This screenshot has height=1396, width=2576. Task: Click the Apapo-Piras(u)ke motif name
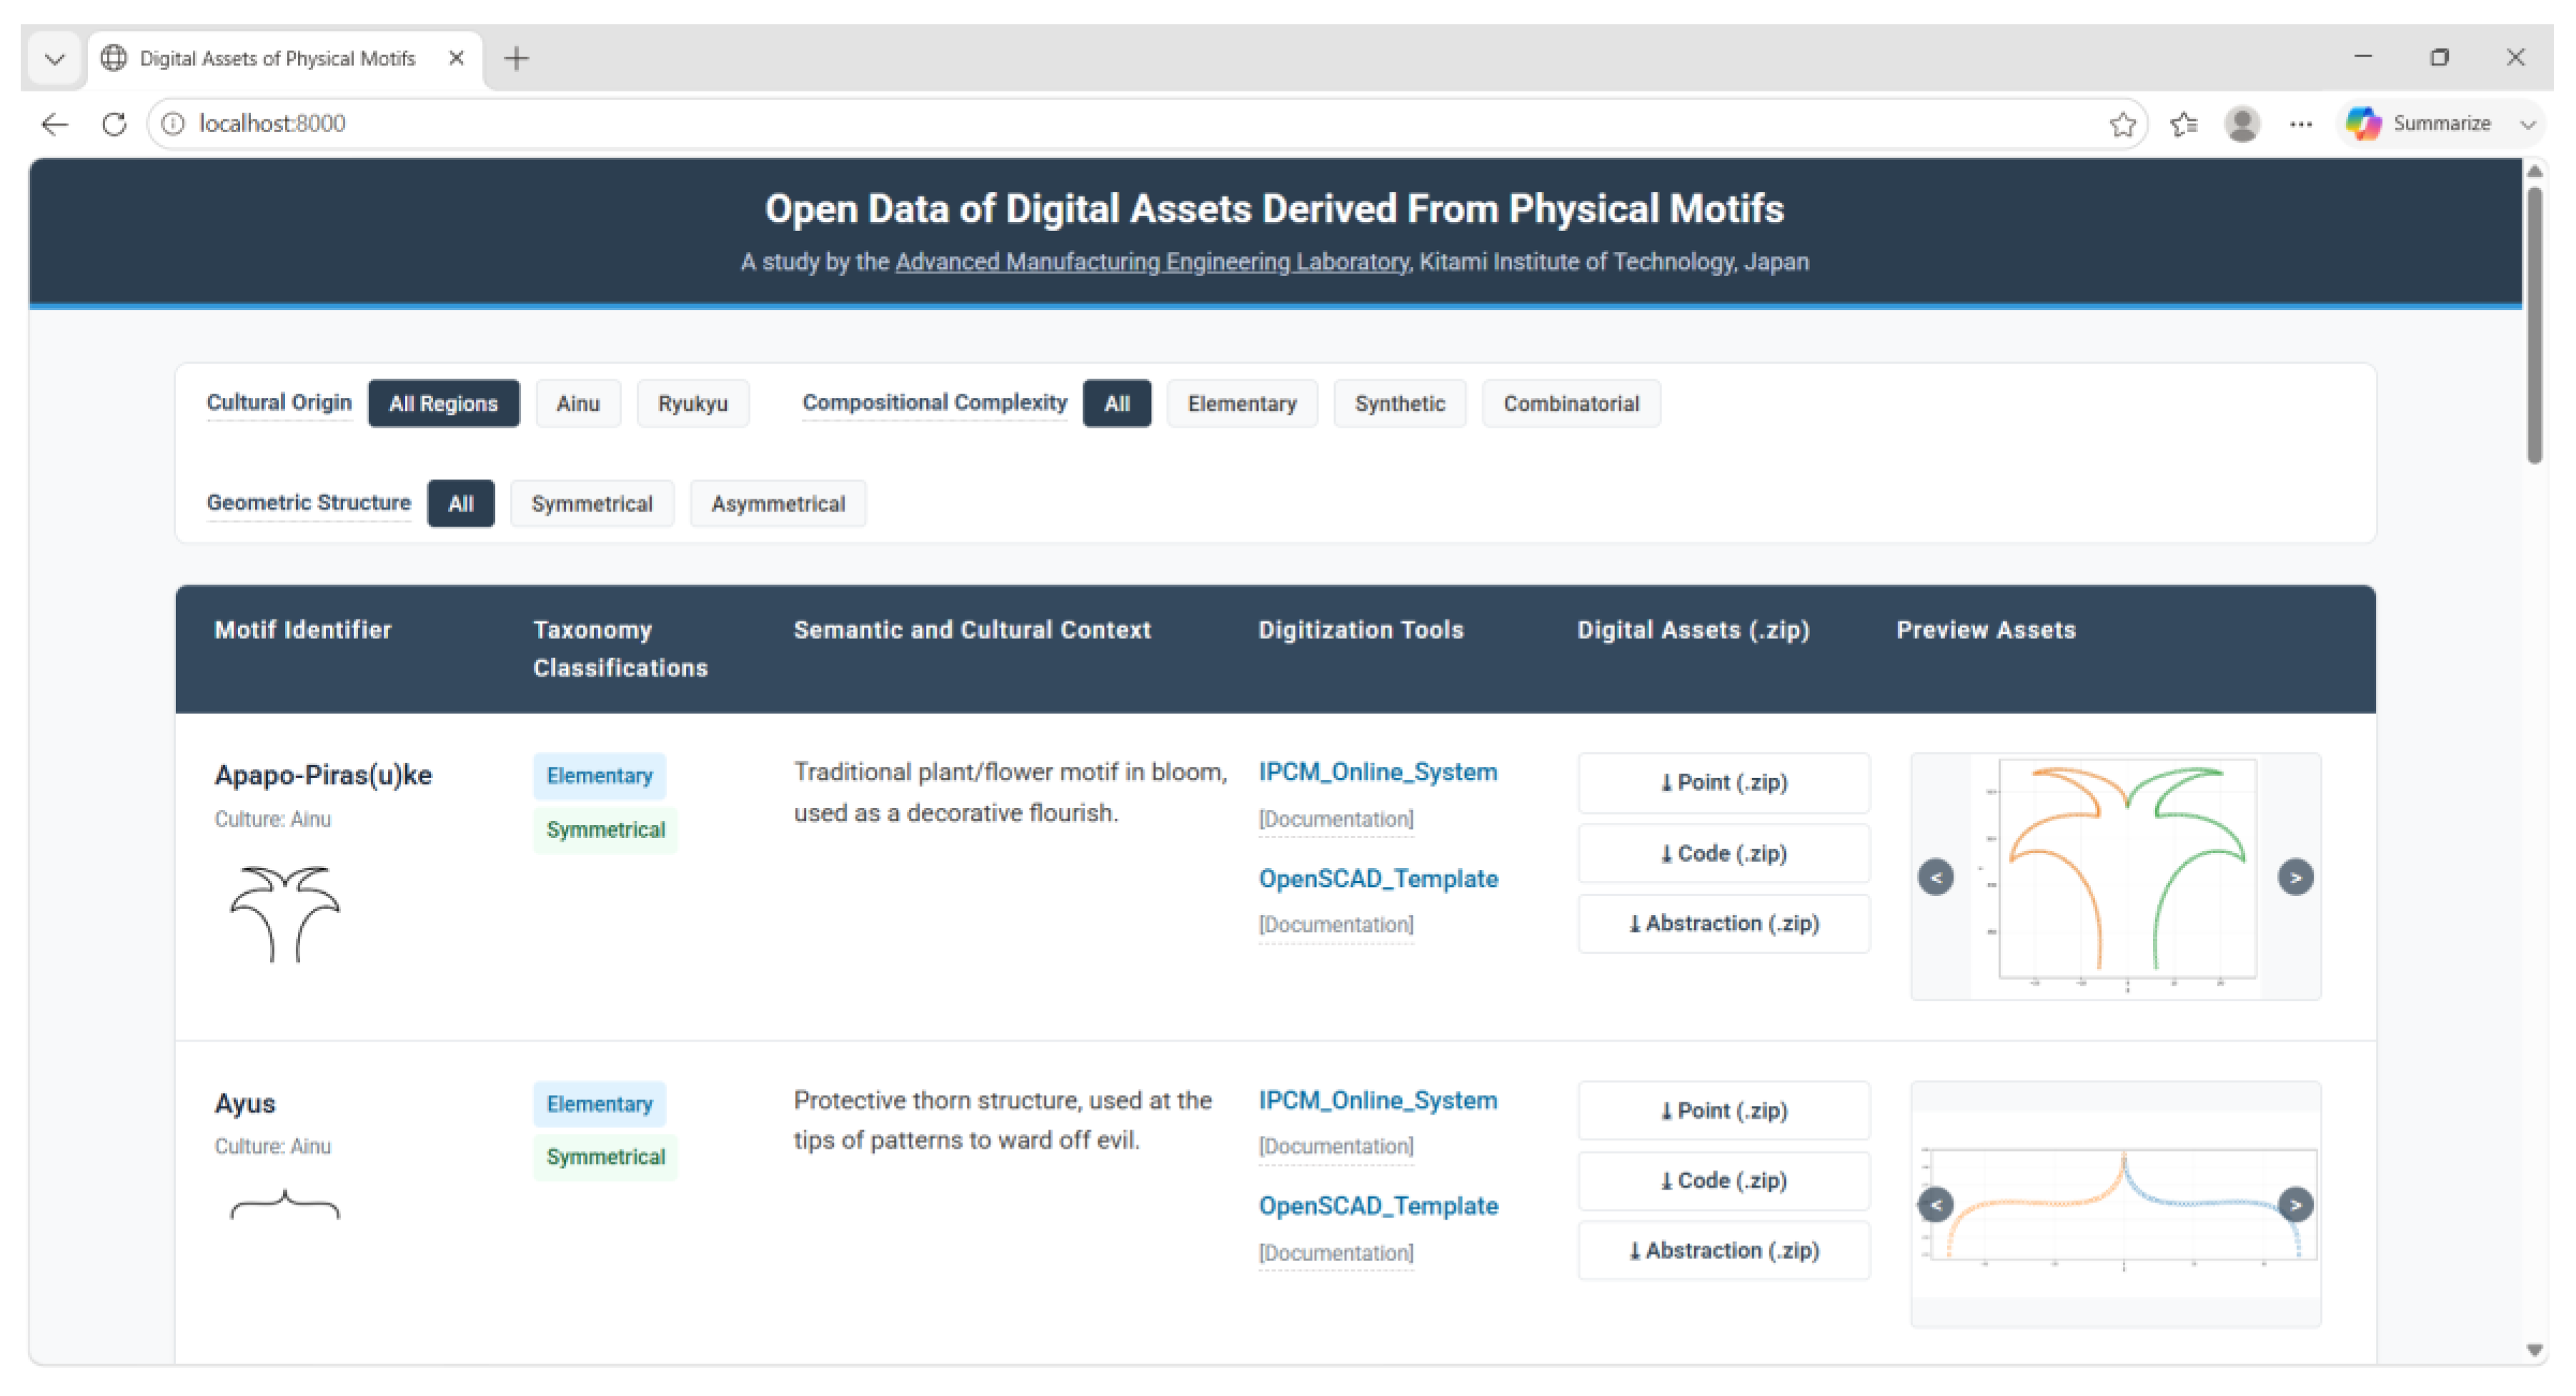point(323,776)
